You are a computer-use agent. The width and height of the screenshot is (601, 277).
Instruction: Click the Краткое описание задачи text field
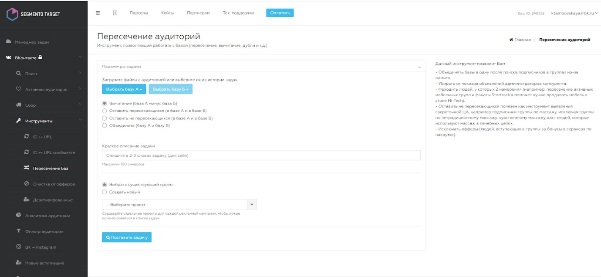[x=261, y=155]
